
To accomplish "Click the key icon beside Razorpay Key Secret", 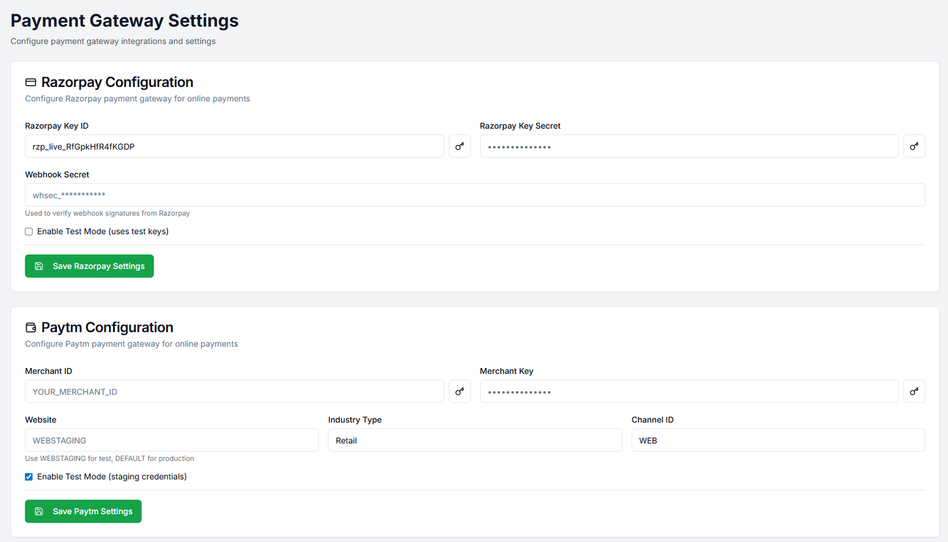I will pos(914,146).
